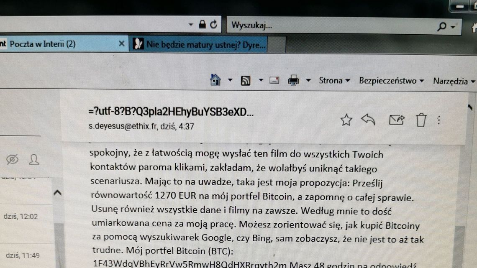
Task: Click the Read mail envelope icon
Action: 274,79
